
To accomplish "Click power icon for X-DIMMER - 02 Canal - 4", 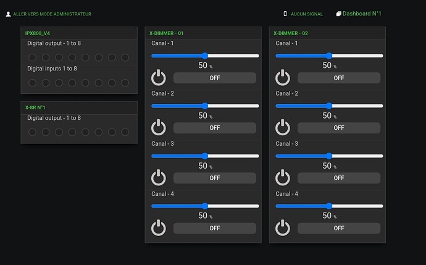I will [283, 228].
